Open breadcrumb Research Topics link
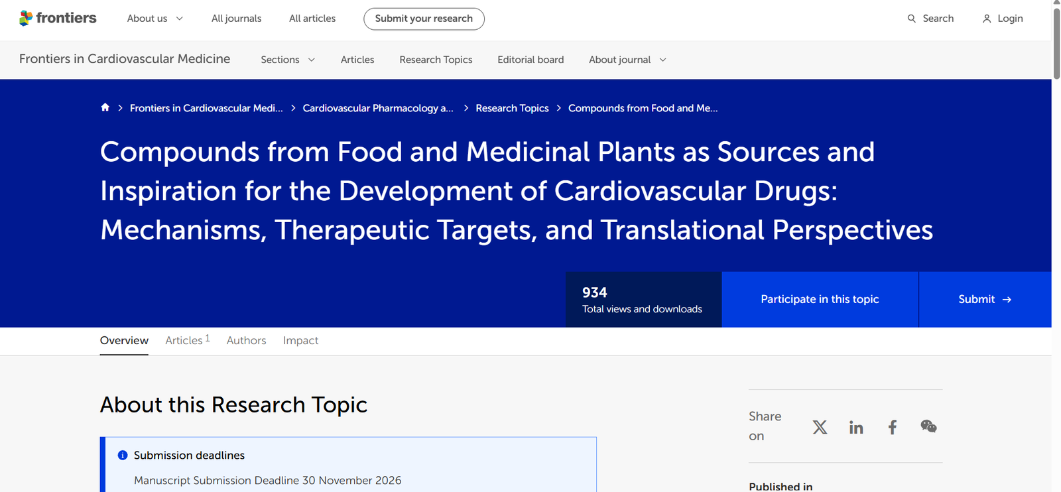1061x492 pixels. click(x=512, y=108)
